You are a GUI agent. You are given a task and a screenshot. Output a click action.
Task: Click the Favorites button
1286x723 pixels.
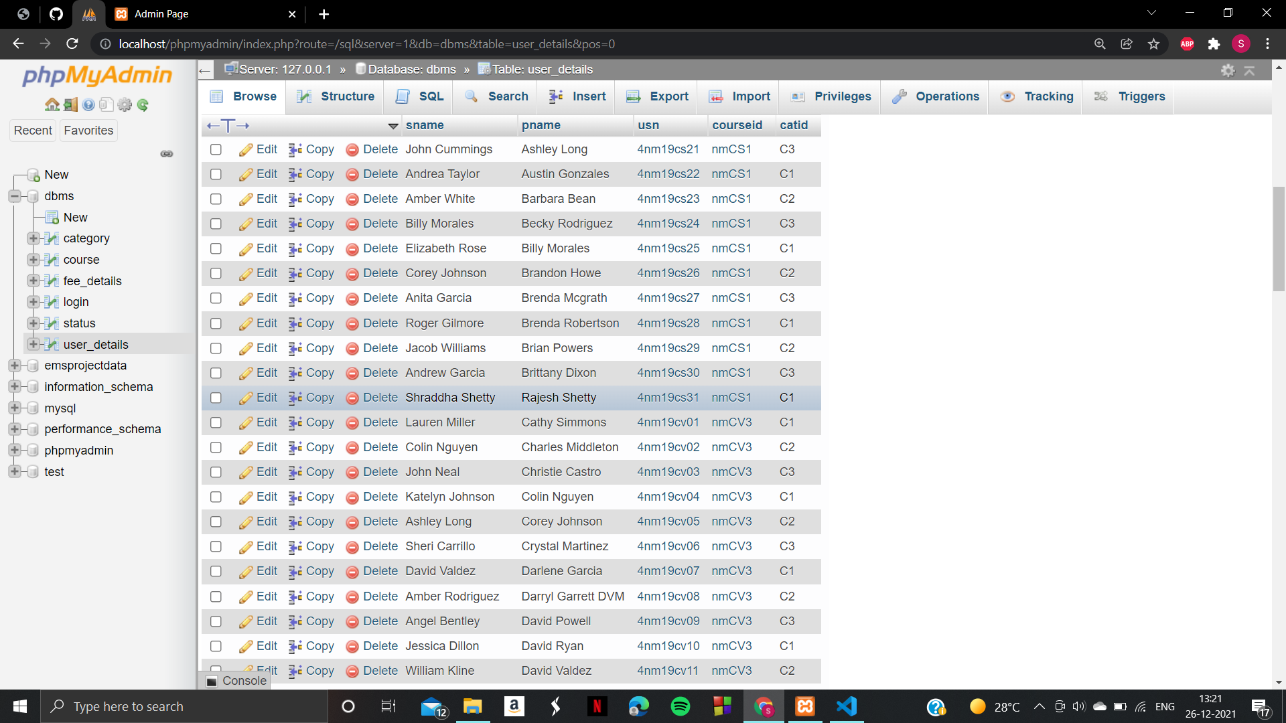coord(88,131)
